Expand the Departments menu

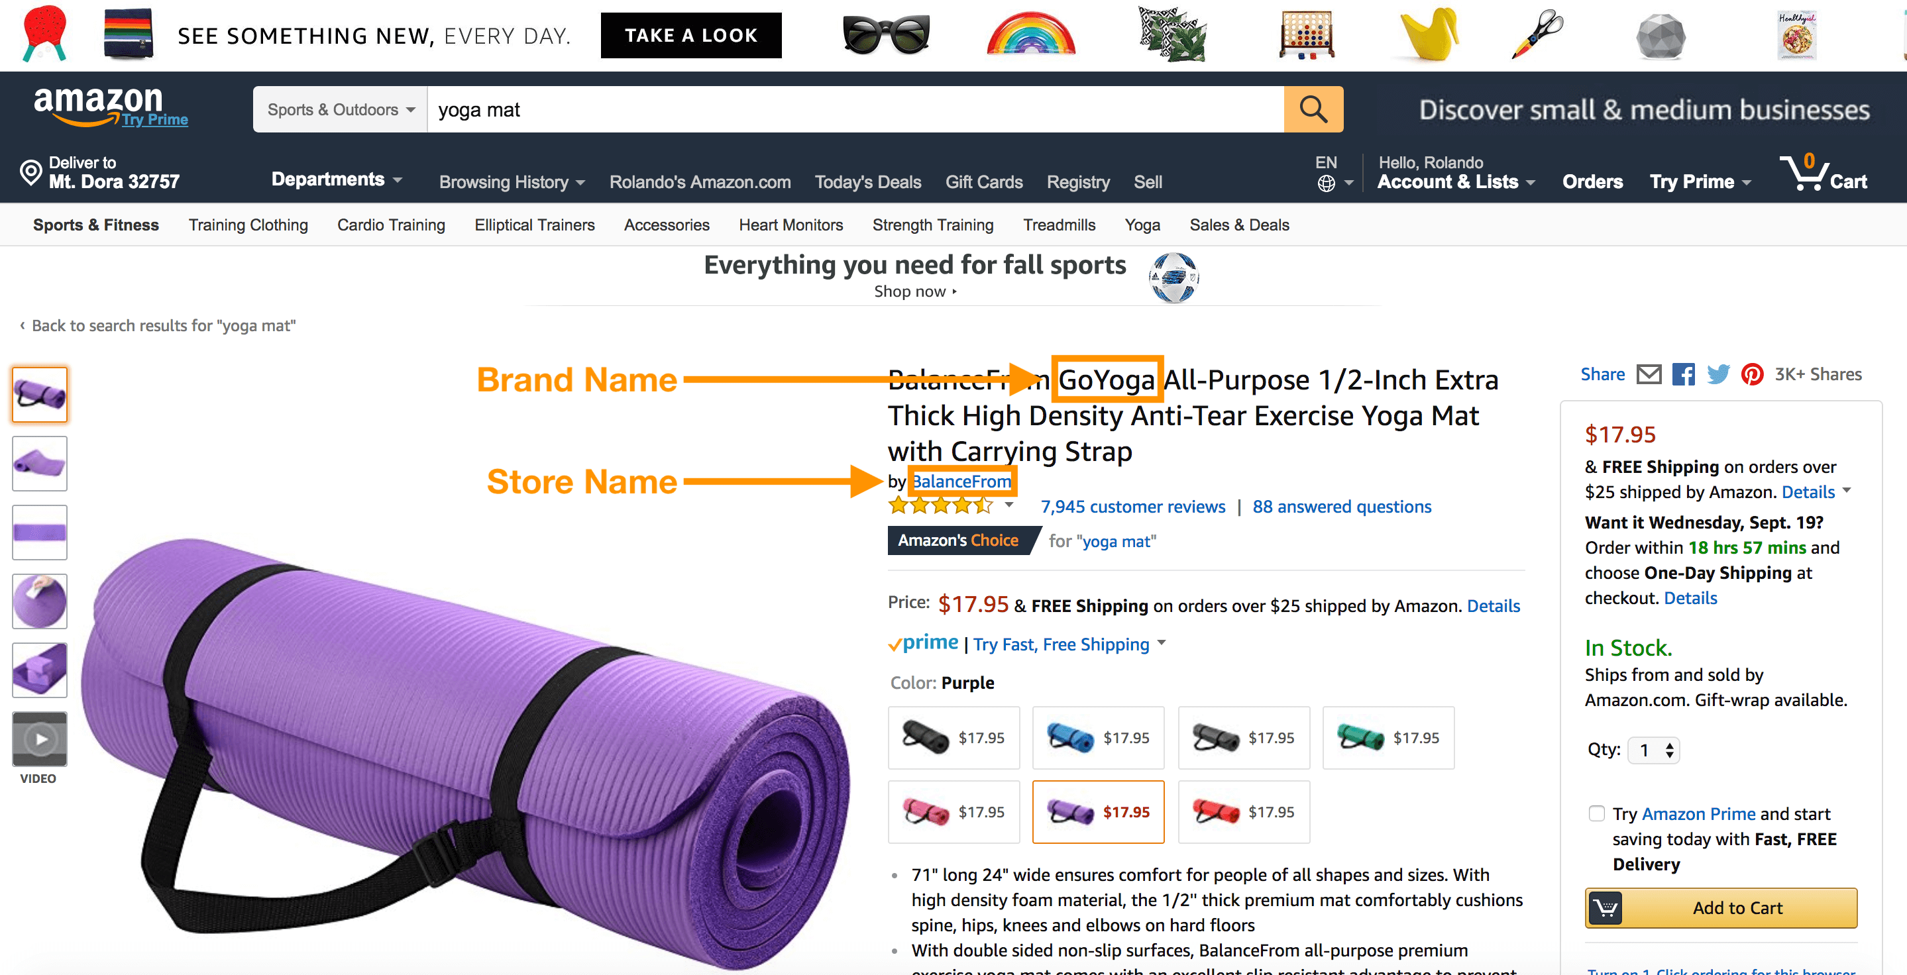pos(336,180)
